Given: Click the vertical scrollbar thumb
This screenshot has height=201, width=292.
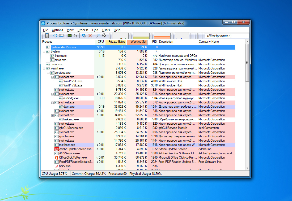Looking at the screenshot, I should click(x=247, y=63).
